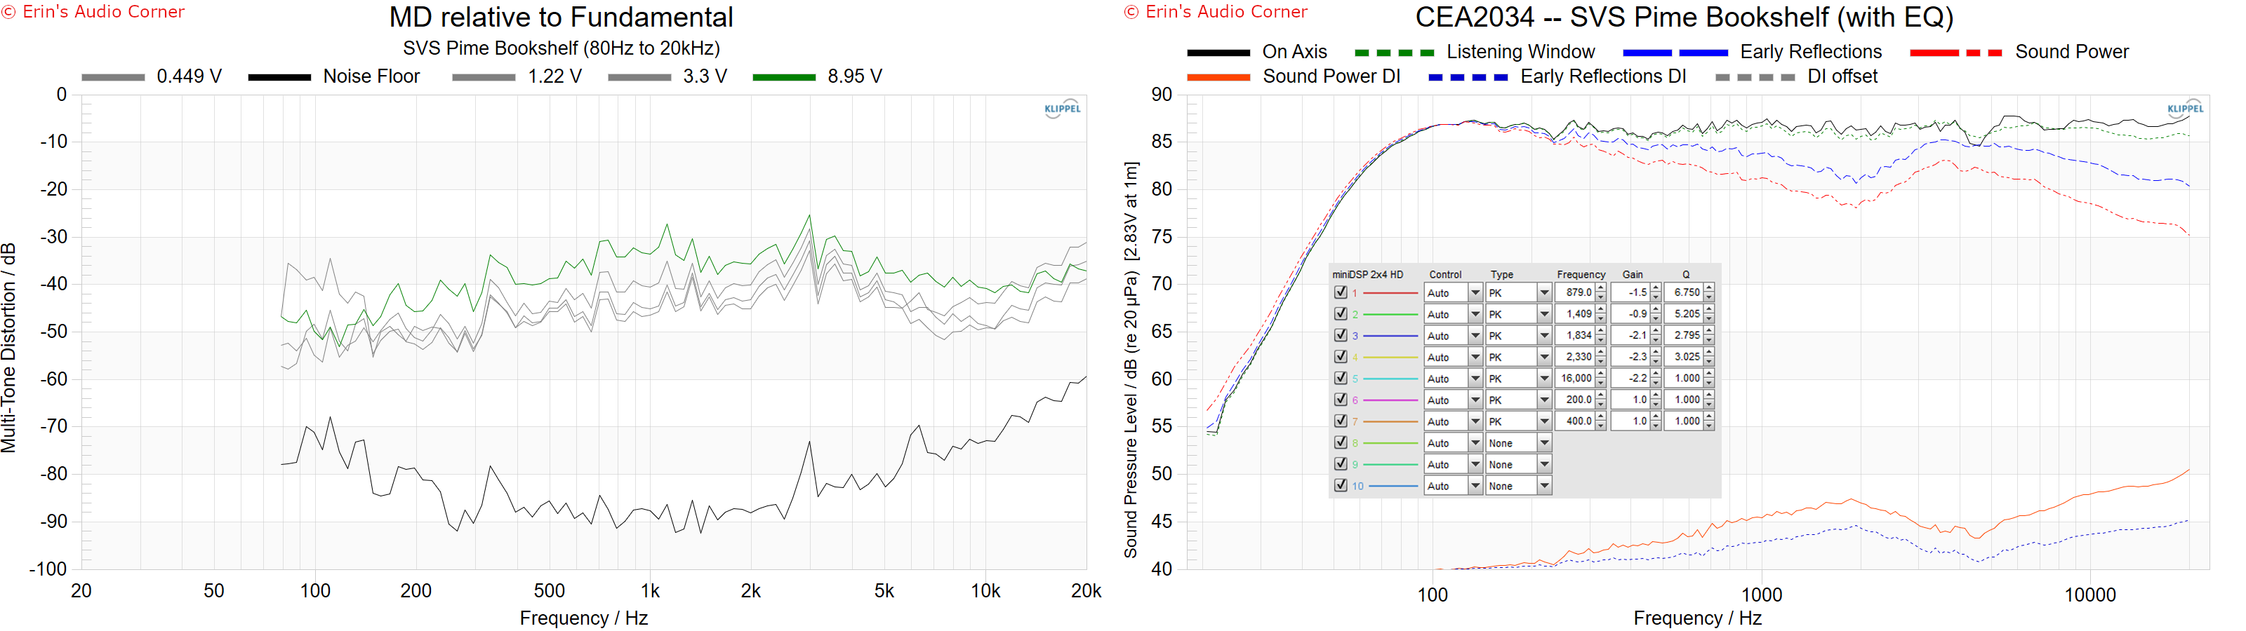Increase filter 1 frequency with up arrow

(x=1601, y=288)
